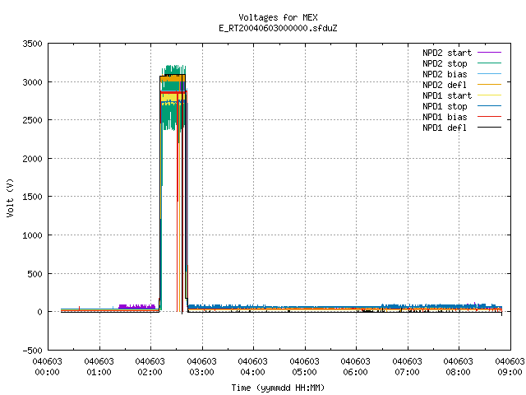Click the "NPD2 start" legend label
Image resolution: width=526 pixels, height=395 pixels.
click(x=447, y=53)
